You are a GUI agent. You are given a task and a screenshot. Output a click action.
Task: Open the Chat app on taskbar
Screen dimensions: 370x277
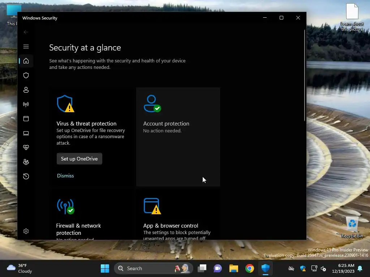pos(218,268)
